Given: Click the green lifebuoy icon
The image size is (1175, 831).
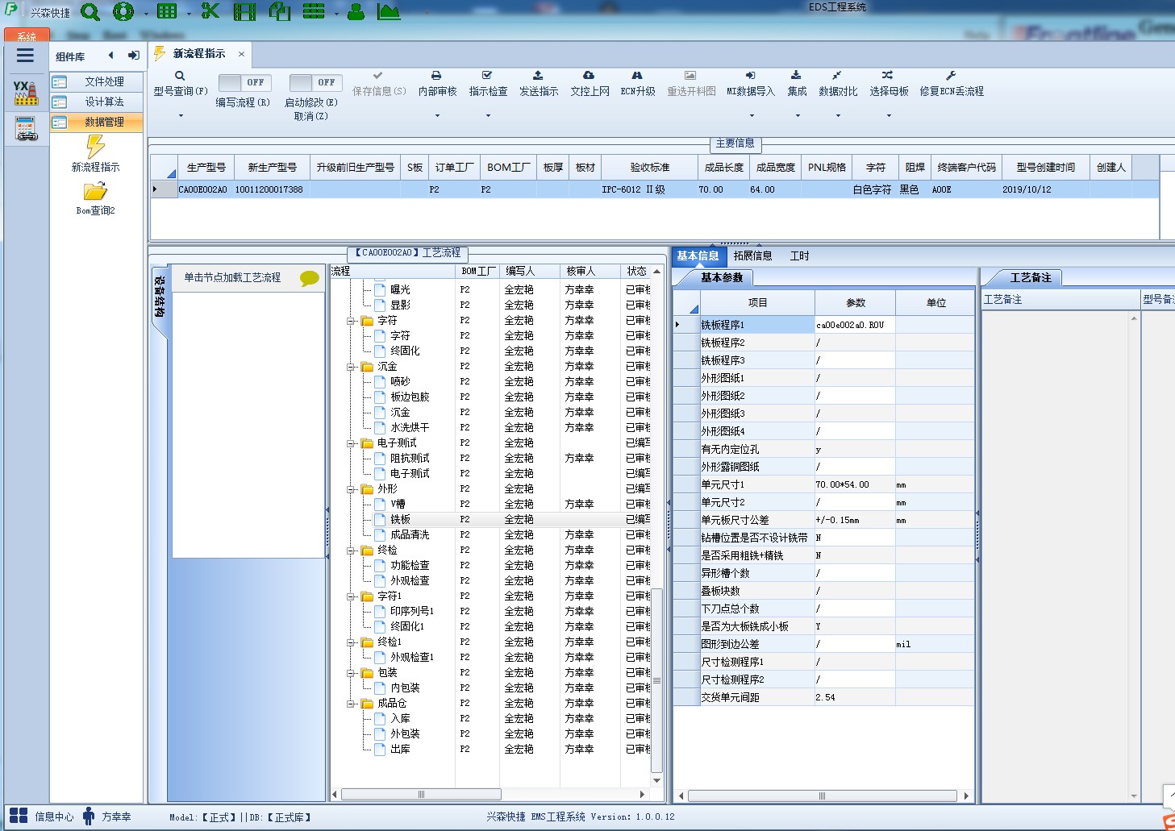Looking at the screenshot, I should click(x=123, y=11).
